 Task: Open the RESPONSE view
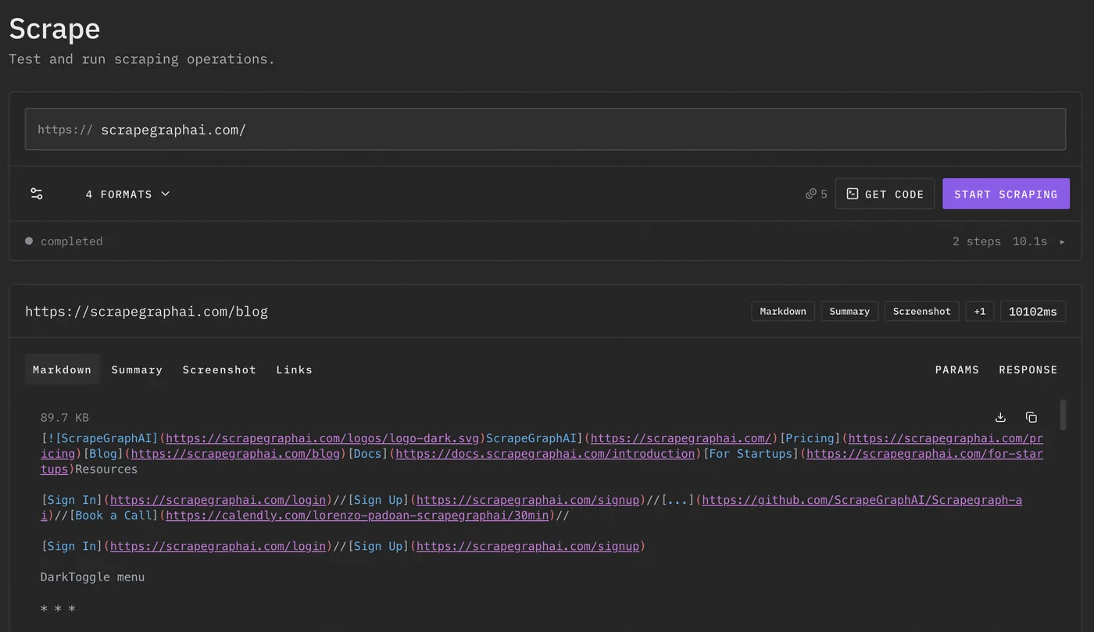1028,370
